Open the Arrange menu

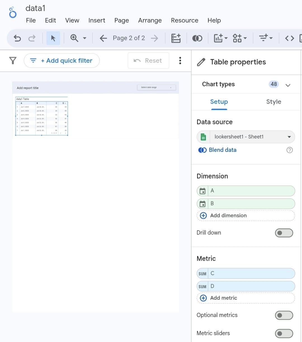[x=150, y=20]
